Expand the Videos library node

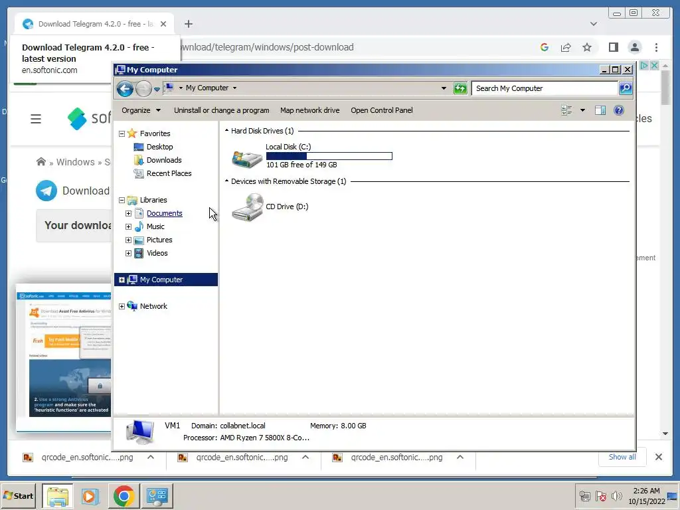pyautogui.click(x=128, y=253)
